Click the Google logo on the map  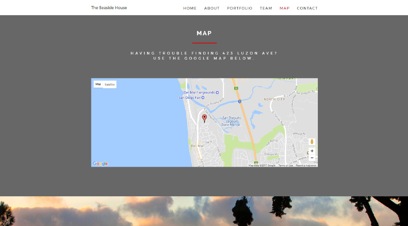[100, 163]
